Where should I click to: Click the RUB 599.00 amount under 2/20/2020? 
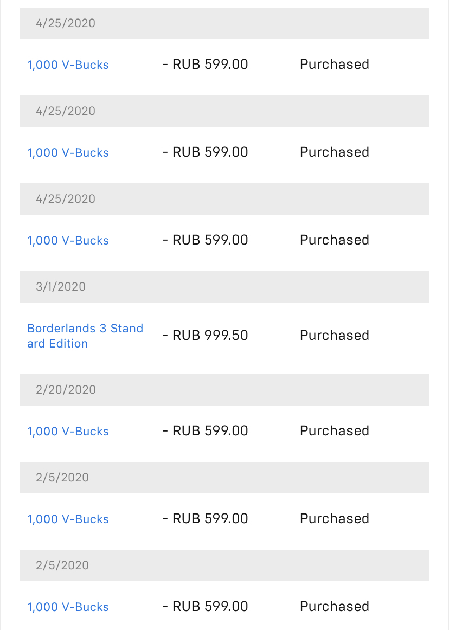coord(206,430)
